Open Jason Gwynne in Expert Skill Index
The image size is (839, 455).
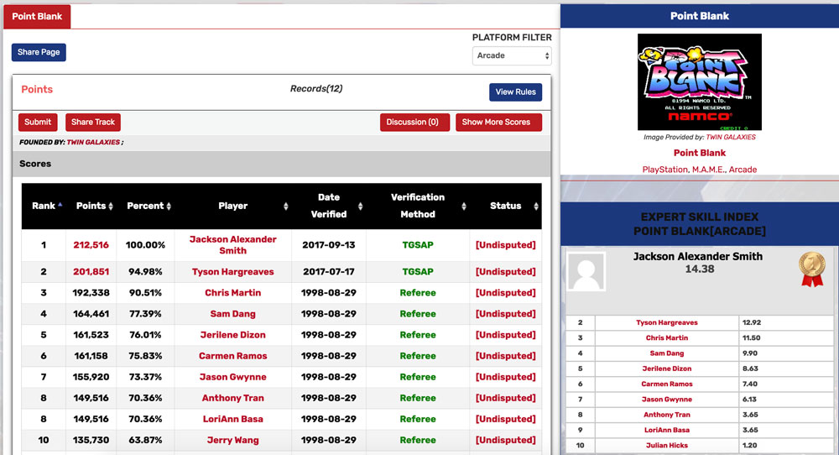tap(667, 400)
